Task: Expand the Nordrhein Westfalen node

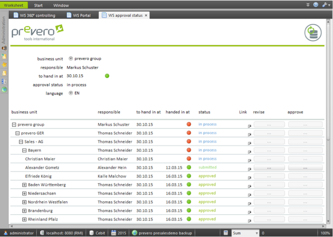Action: point(24,202)
